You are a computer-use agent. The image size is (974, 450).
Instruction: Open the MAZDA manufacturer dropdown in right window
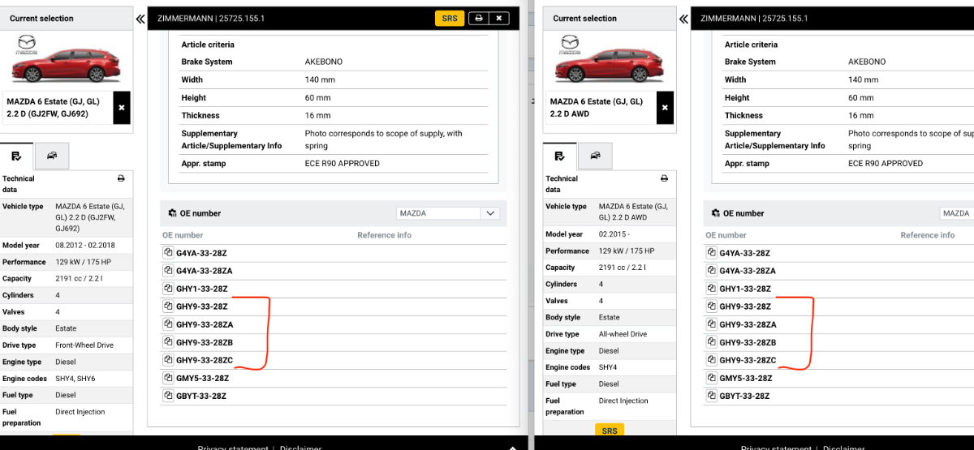[x=957, y=213]
